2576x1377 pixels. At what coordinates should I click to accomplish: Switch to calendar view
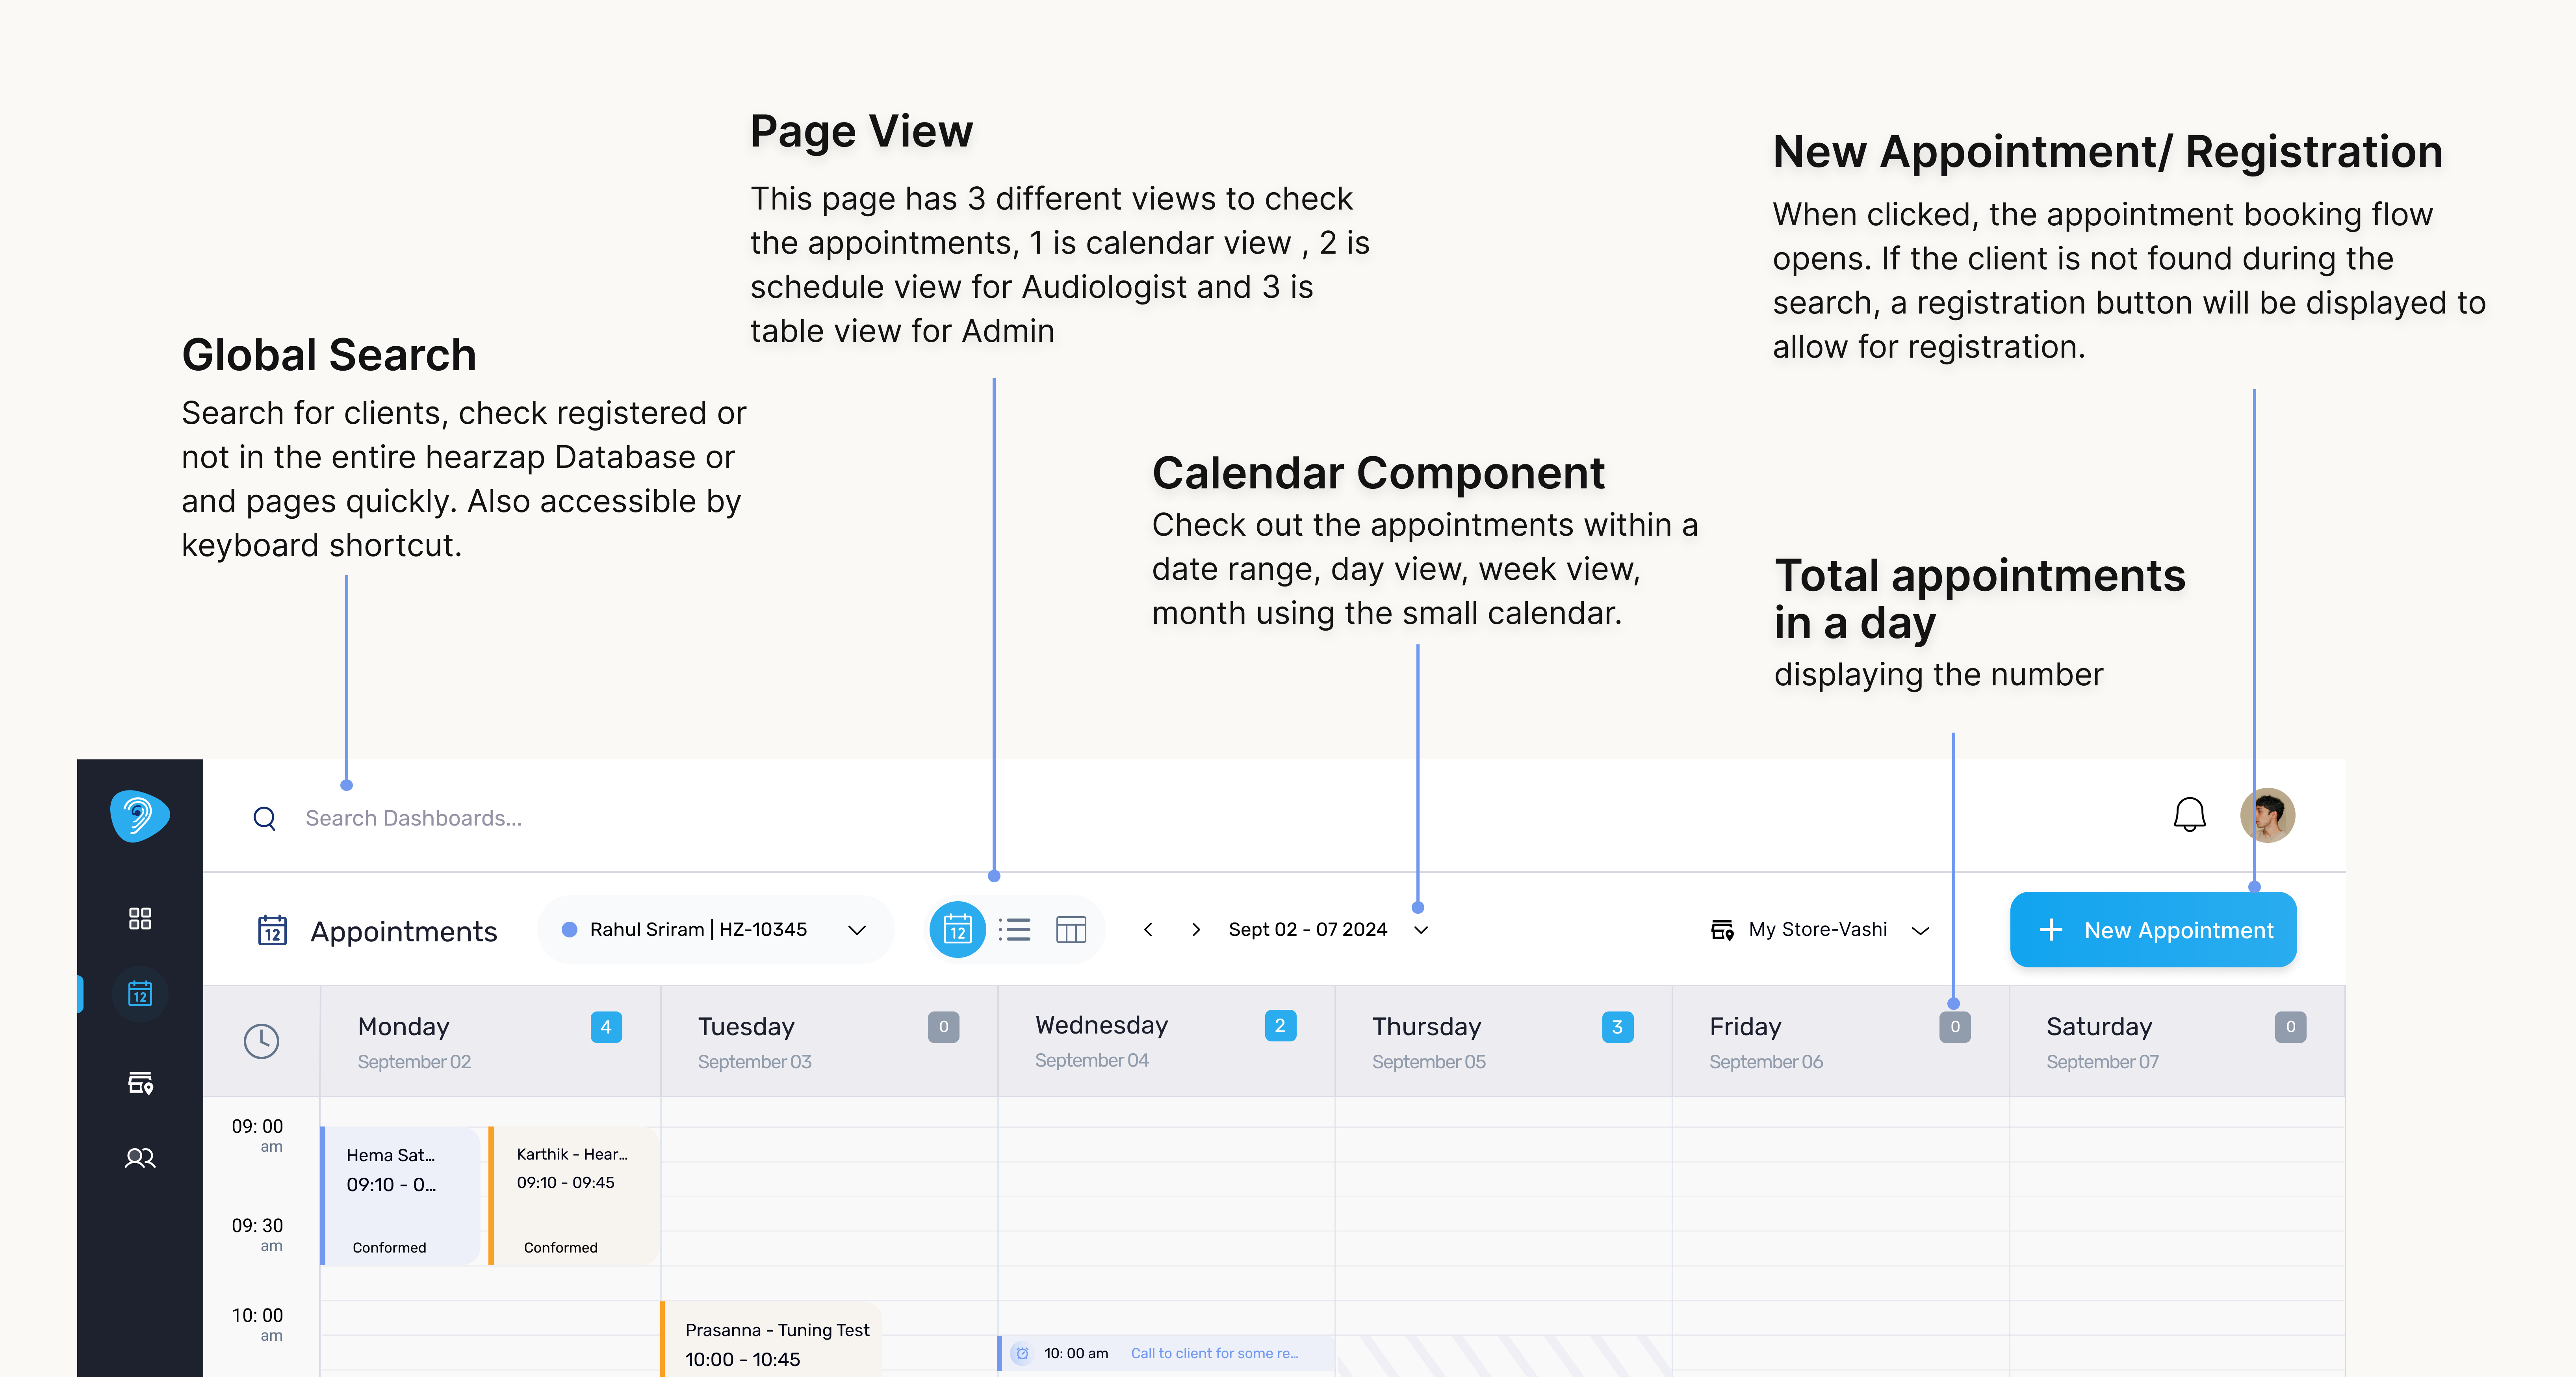click(957, 930)
